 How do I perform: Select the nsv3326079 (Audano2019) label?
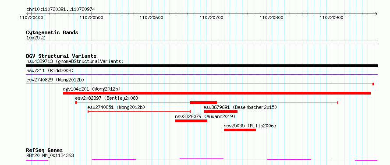(205, 116)
